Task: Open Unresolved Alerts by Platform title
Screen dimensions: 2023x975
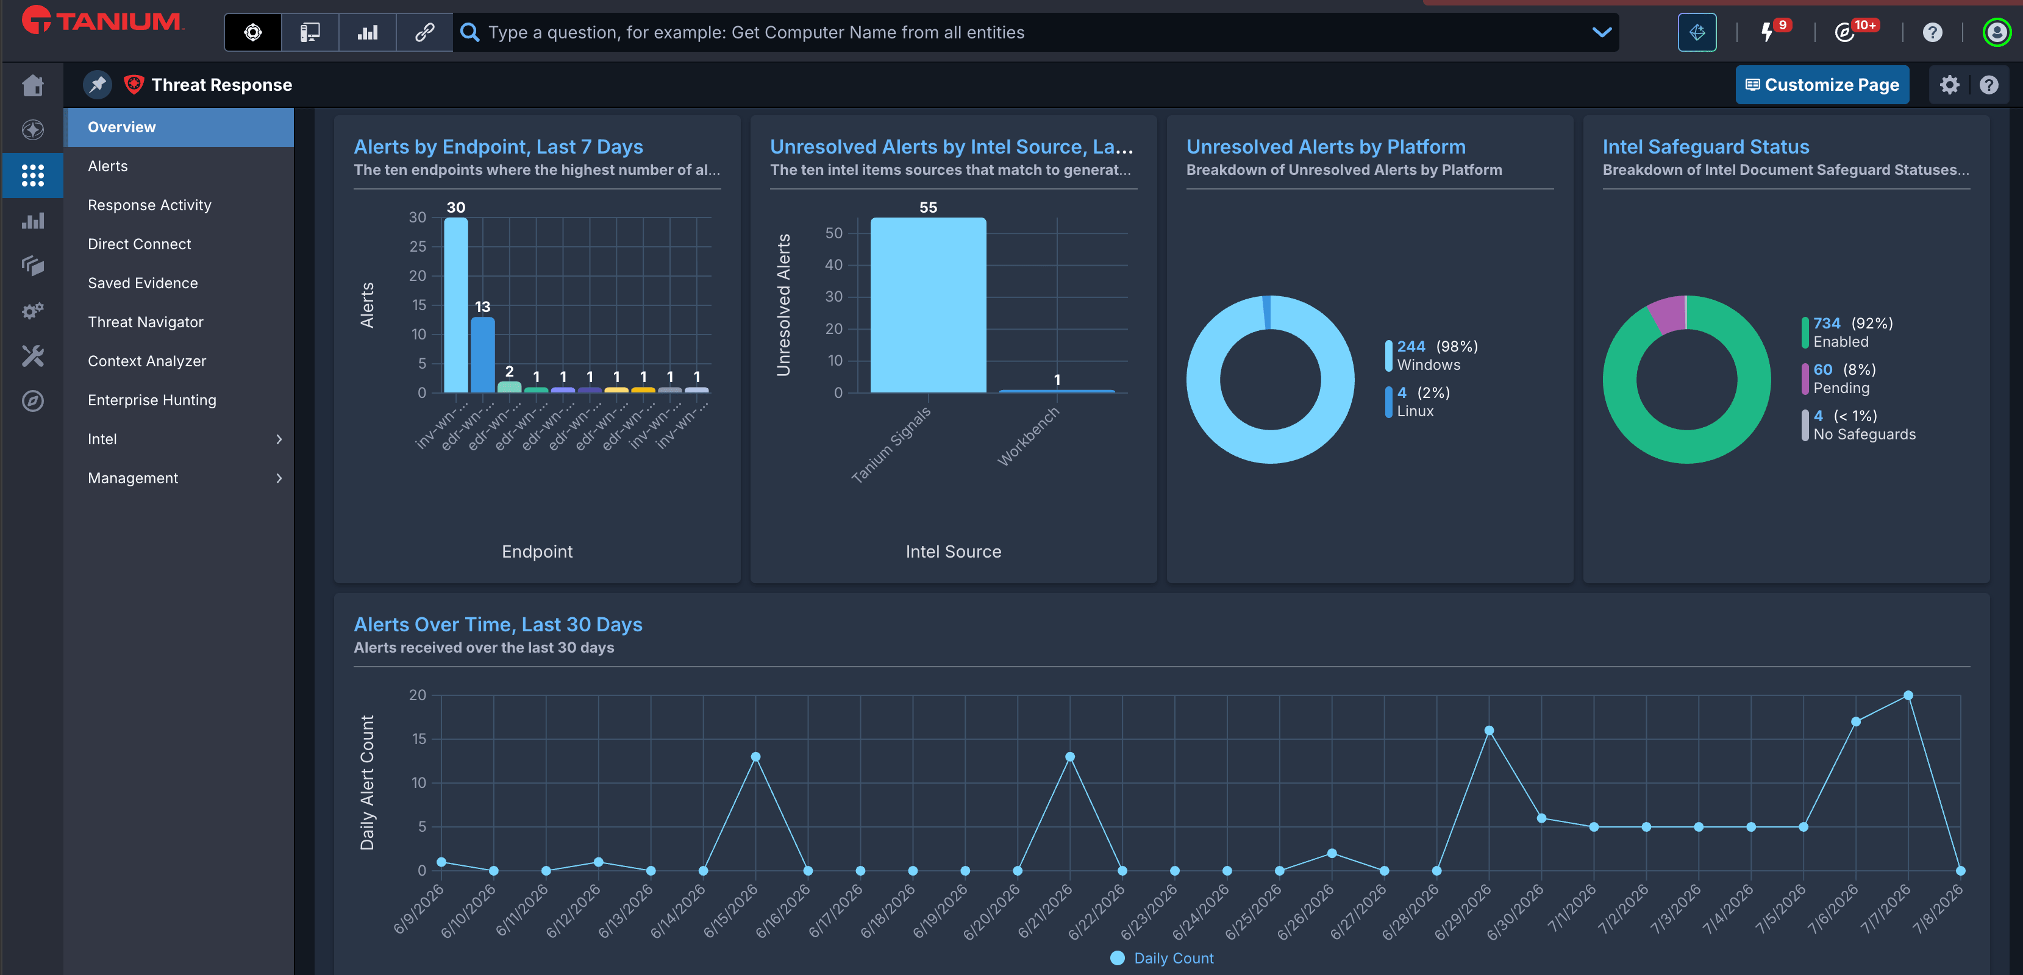Action: coord(1325,147)
